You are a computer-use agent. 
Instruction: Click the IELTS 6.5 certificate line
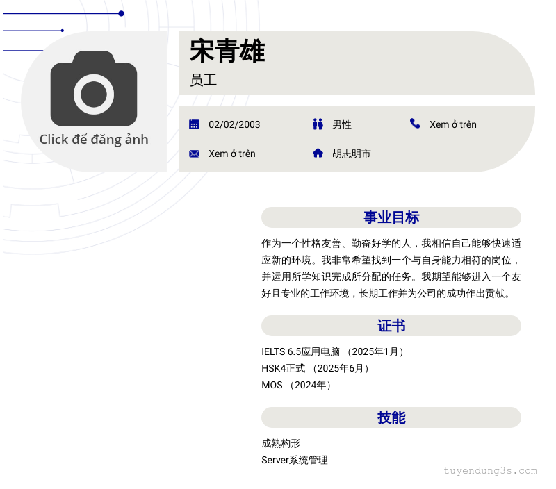(334, 352)
